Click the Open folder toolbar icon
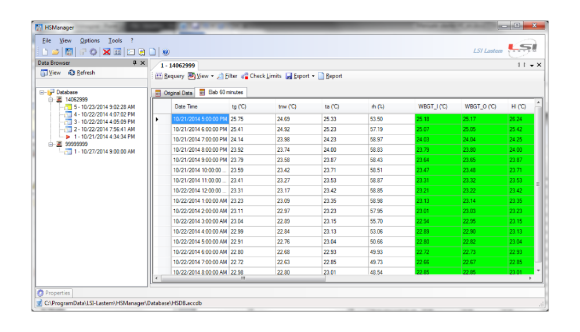The image size is (580, 332). tap(55, 52)
